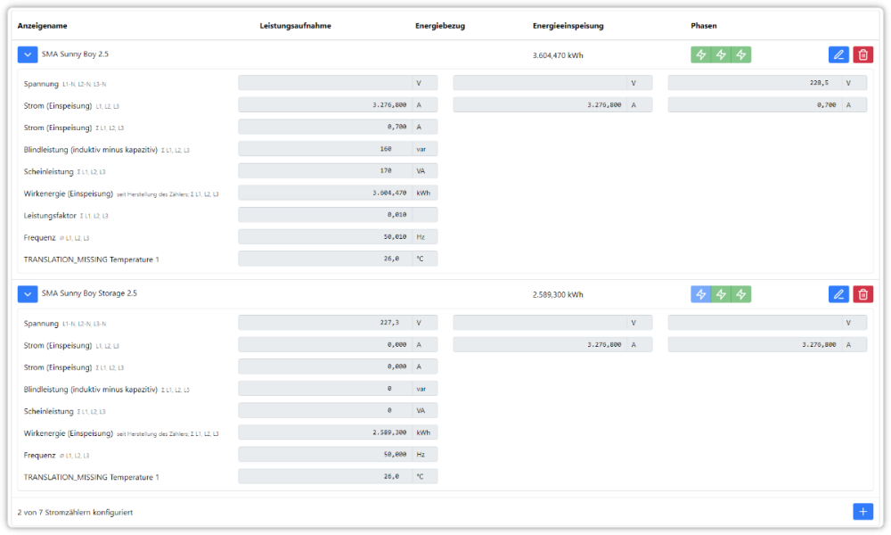Add a new meter with the plus button
The width and height of the screenshot is (891, 535).
862,512
